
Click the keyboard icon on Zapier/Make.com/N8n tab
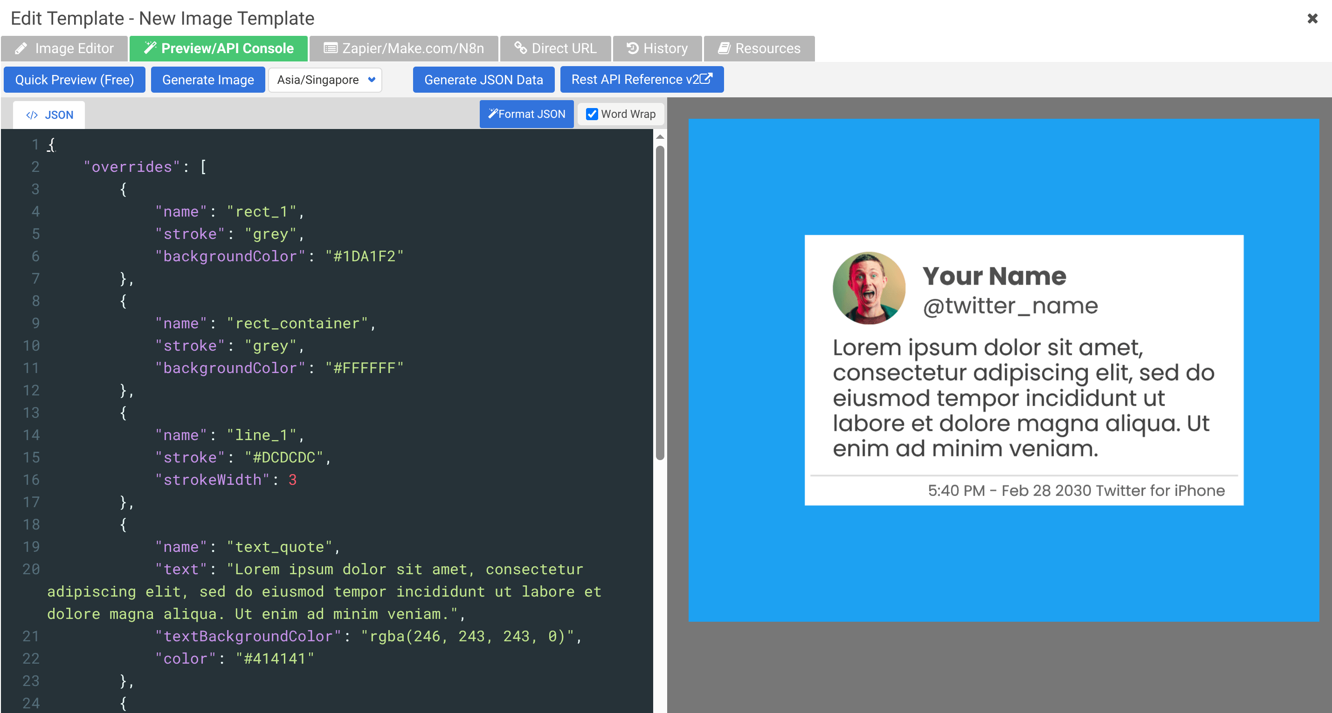(x=330, y=48)
